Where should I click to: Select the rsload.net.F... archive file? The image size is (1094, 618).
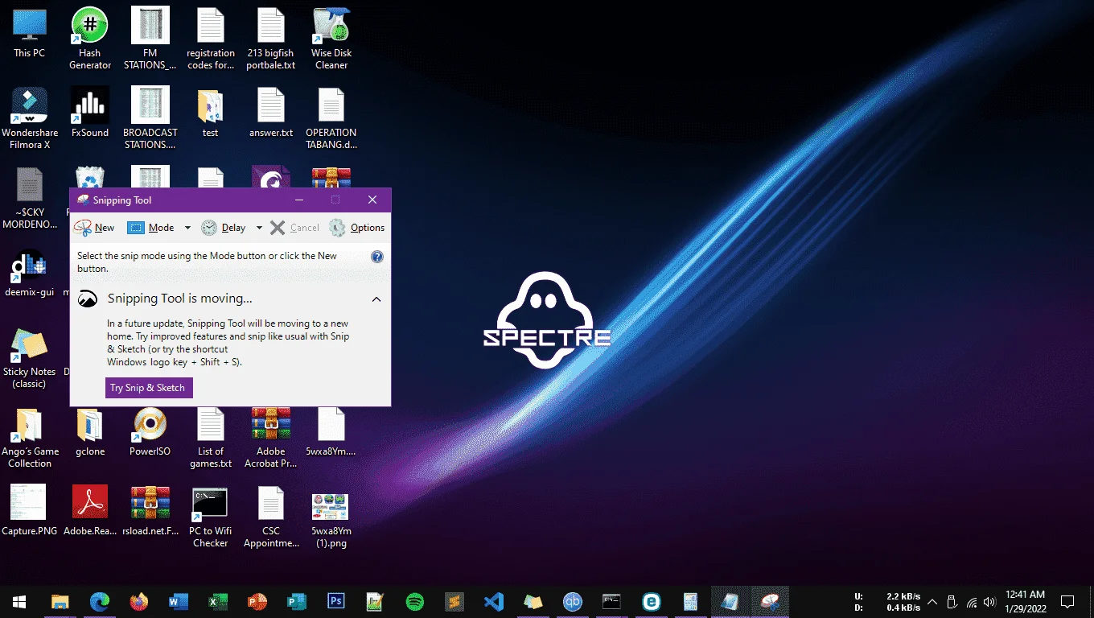[150, 510]
